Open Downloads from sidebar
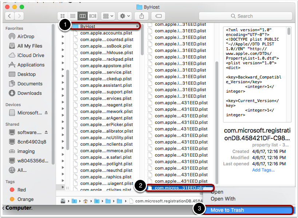298x218 pixels. coord(29,93)
